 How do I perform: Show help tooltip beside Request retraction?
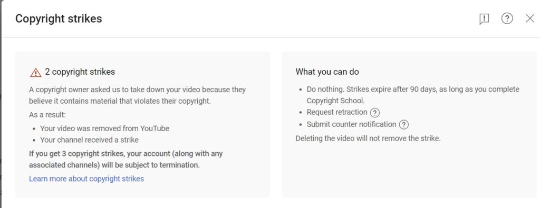[375, 112]
